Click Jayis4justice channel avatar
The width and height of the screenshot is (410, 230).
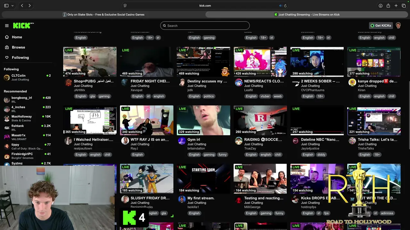295,141
